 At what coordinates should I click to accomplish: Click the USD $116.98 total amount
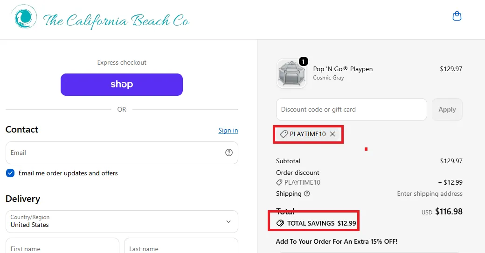[442, 212]
